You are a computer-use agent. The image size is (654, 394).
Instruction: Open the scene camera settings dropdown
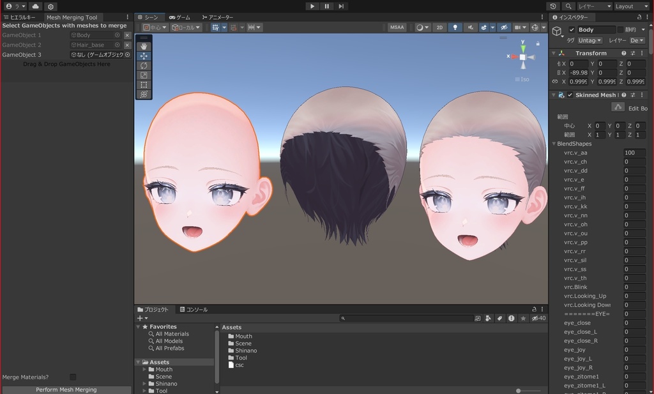tap(521, 27)
